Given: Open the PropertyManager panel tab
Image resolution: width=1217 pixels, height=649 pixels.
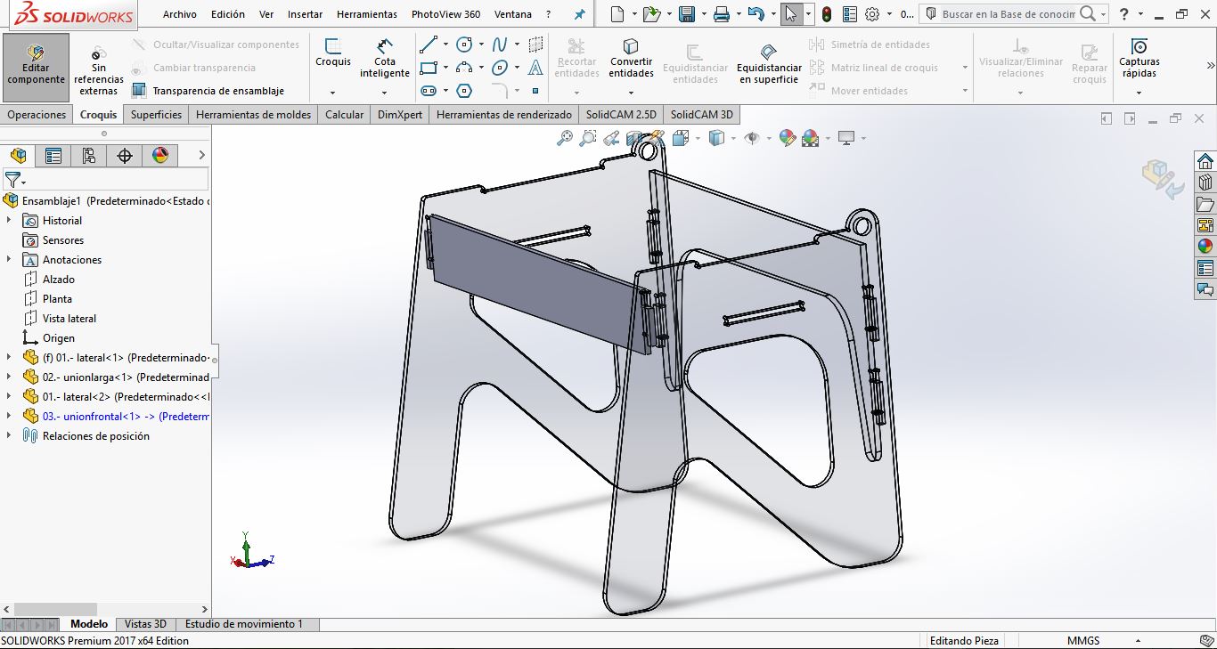Looking at the screenshot, I should (x=53, y=156).
